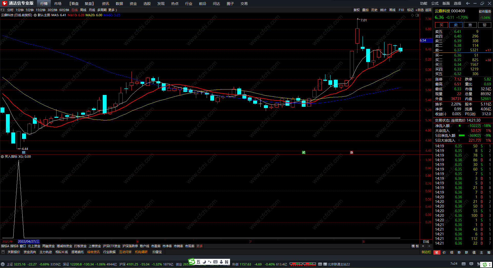Open the 资金流向 tab

point(30,252)
